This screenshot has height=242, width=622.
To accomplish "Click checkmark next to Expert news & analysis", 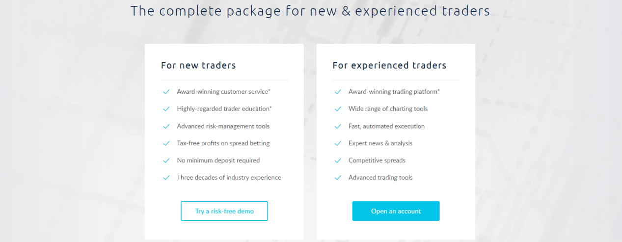I will click(338, 143).
